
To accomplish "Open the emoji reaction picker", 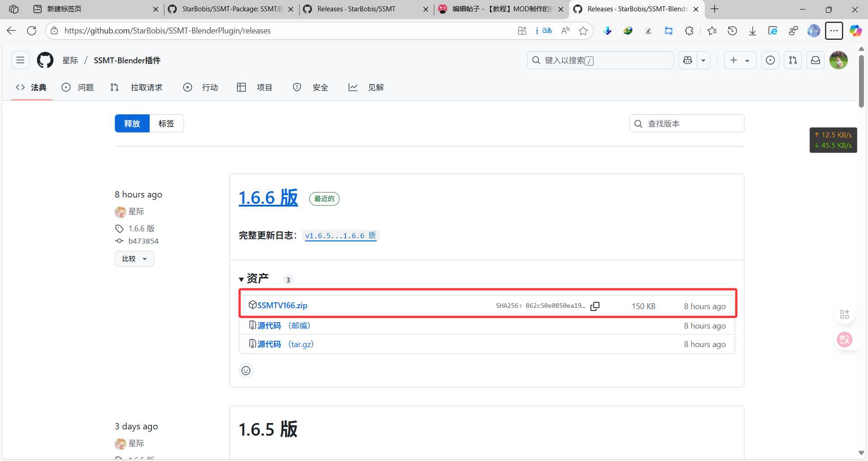I will point(246,371).
